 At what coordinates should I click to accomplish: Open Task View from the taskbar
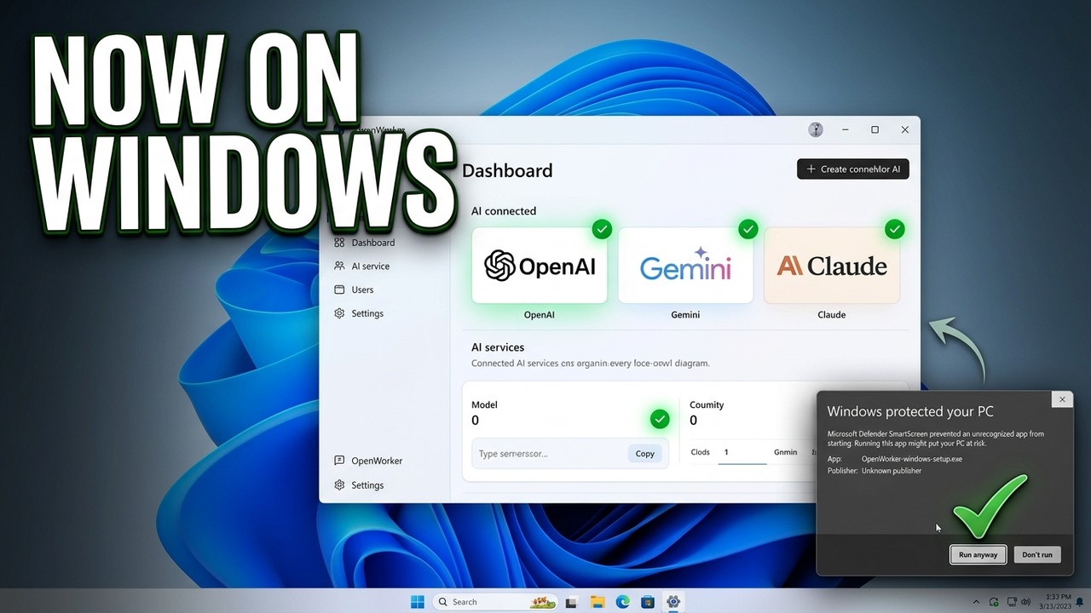tap(571, 602)
